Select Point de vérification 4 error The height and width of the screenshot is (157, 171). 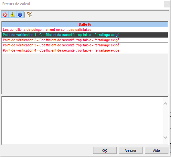click(85, 50)
